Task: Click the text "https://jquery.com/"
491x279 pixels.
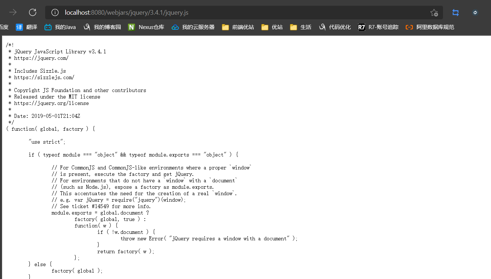Action: [x=42, y=58]
